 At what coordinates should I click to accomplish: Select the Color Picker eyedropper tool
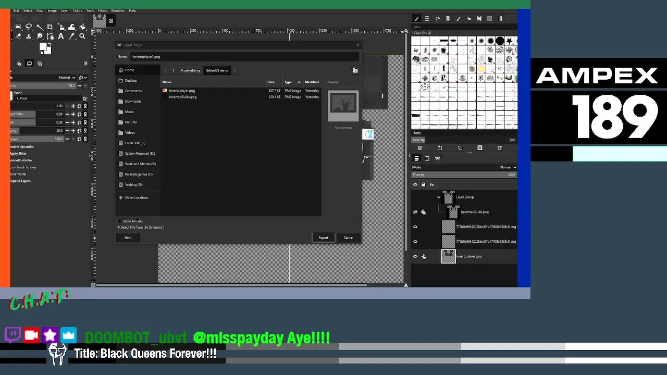coord(71,36)
